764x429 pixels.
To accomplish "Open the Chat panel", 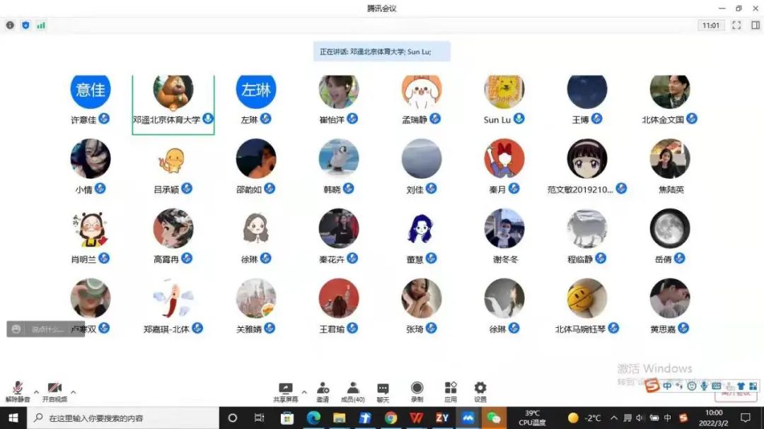I will point(383,392).
